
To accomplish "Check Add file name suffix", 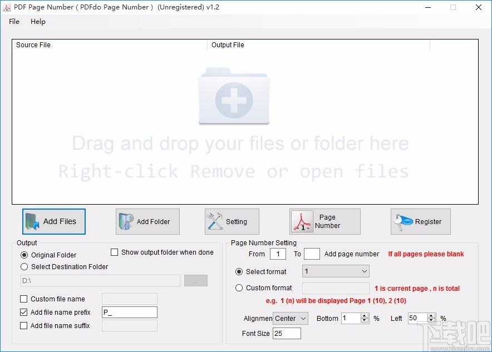I will click(23, 326).
